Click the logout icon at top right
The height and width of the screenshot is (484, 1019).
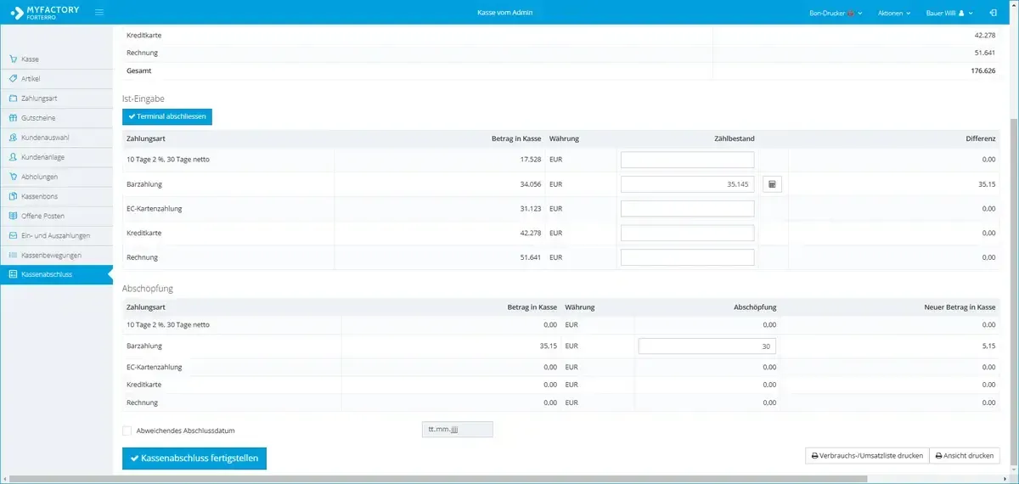click(x=993, y=13)
